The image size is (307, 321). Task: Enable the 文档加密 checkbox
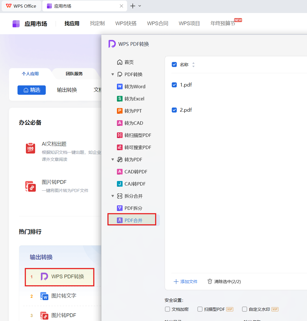click(167, 309)
